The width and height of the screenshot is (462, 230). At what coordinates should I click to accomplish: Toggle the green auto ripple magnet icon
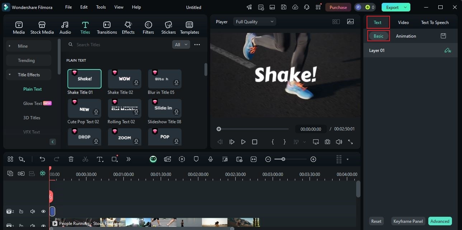[43, 173]
